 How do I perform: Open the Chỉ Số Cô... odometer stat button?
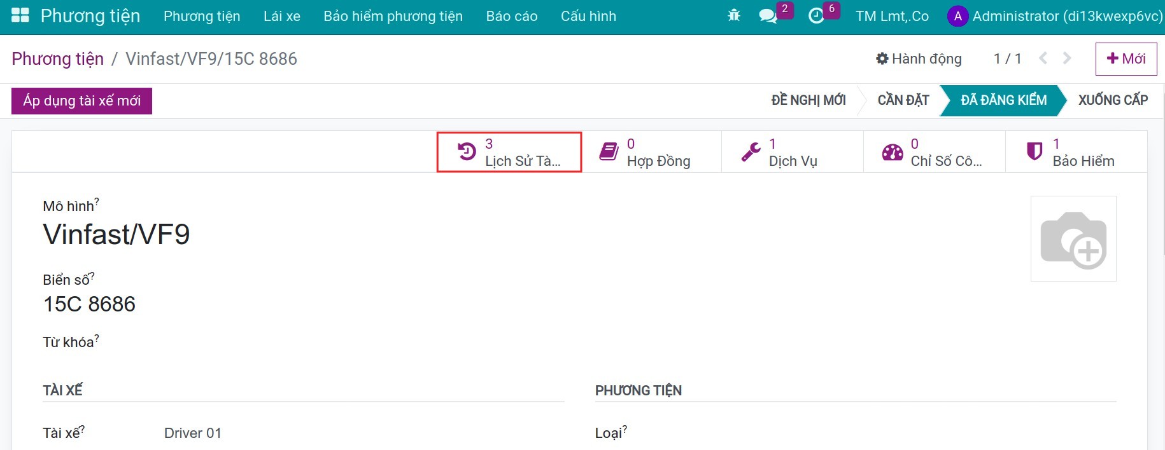click(935, 152)
